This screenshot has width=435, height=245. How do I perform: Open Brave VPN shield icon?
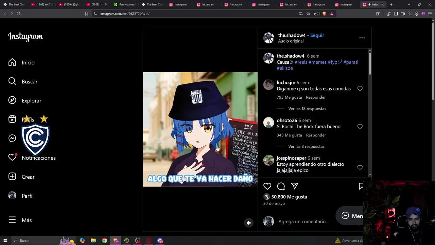coord(416,14)
